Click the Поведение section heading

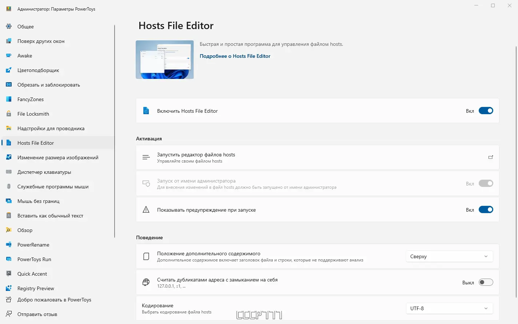coord(149,237)
